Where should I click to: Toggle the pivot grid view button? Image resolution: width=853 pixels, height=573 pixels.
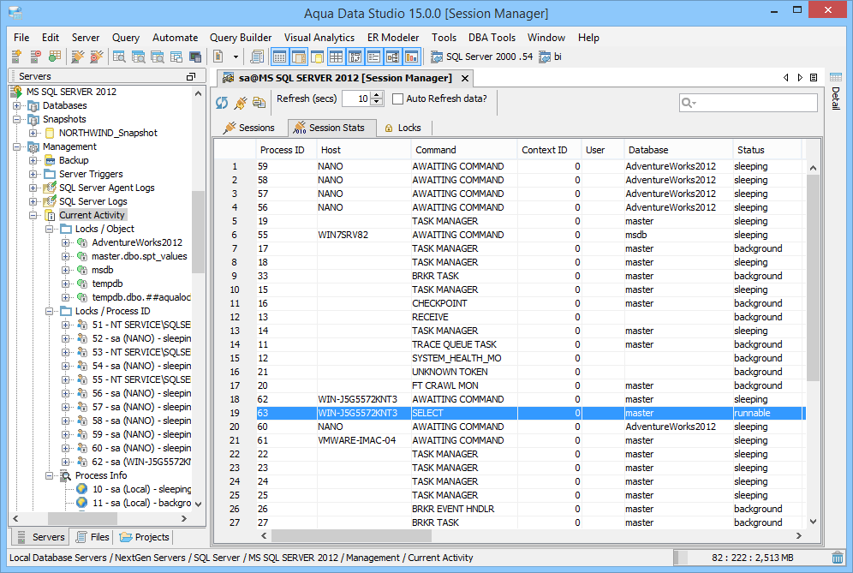(355, 57)
